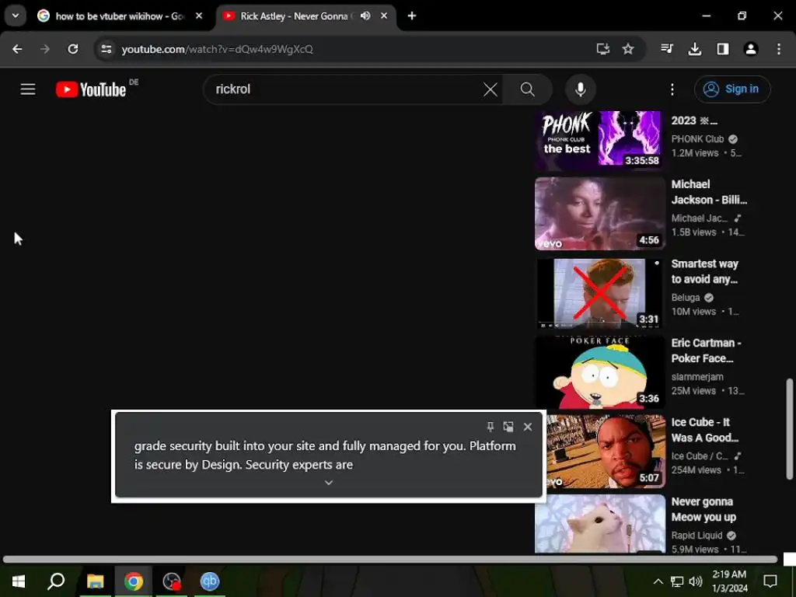Open Rapid Liquid channel name

696,536
